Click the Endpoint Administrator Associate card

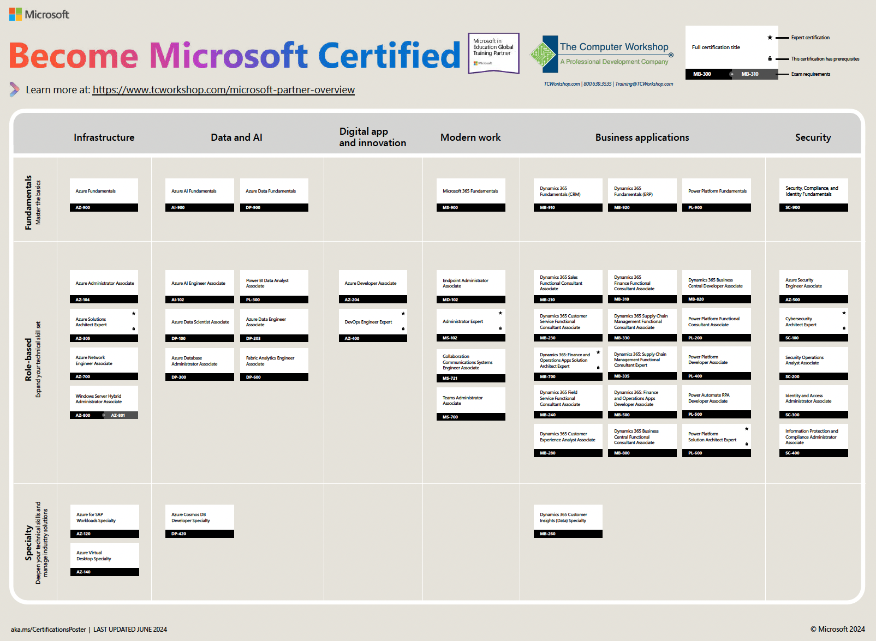tap(471, 287)
